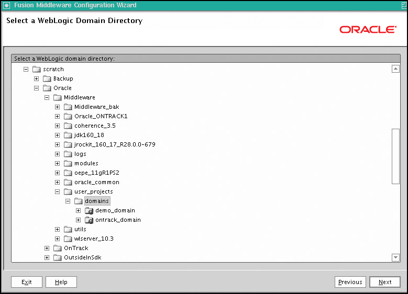Image resolution: width=408 pixels, height=294 pixels.
Task: Click the Middleware folder icon
Action: tap(57, 97)
